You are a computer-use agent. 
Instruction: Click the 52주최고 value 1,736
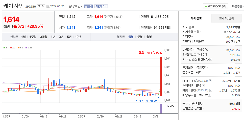point(227,73)
